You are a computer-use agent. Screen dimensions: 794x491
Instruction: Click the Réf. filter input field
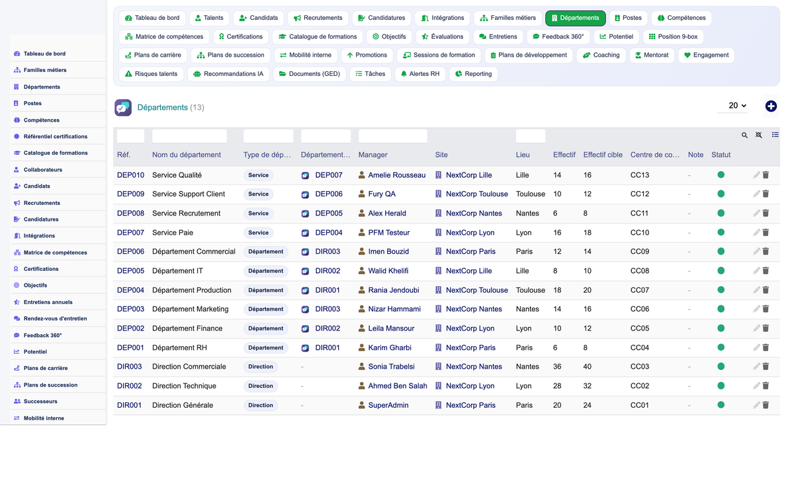point(131,136)
